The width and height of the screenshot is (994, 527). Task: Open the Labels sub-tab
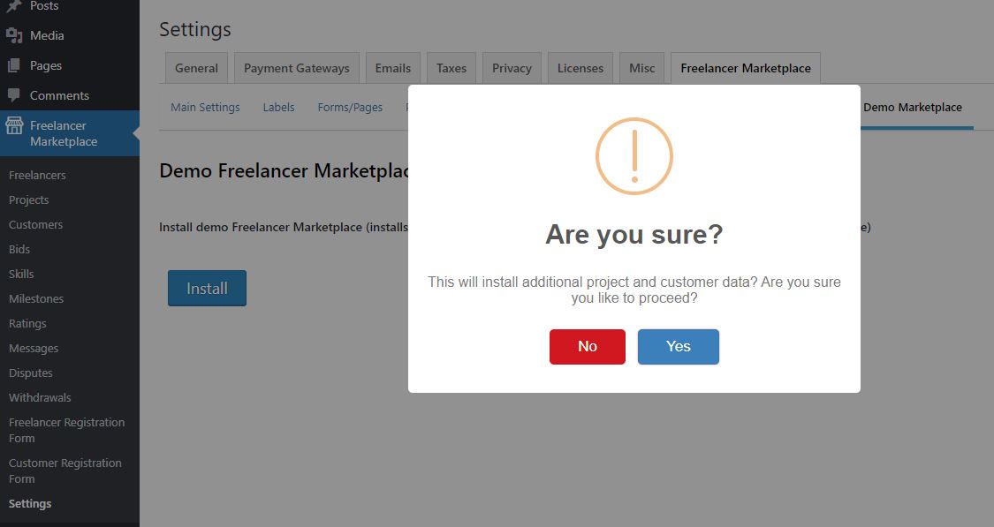pos(278,107)
